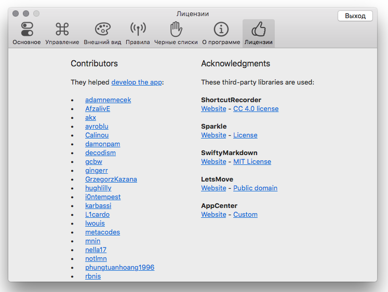Screen dimensions: 388x292
Task: Open phungtuanhoang1996 contributor link
Action: (120, 267)
